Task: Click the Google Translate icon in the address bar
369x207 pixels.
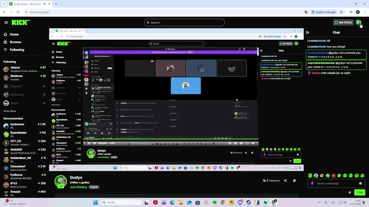Action: click(x=306, y=12)
